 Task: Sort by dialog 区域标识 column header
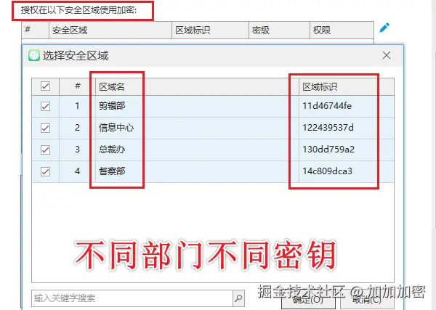(347, 86)
